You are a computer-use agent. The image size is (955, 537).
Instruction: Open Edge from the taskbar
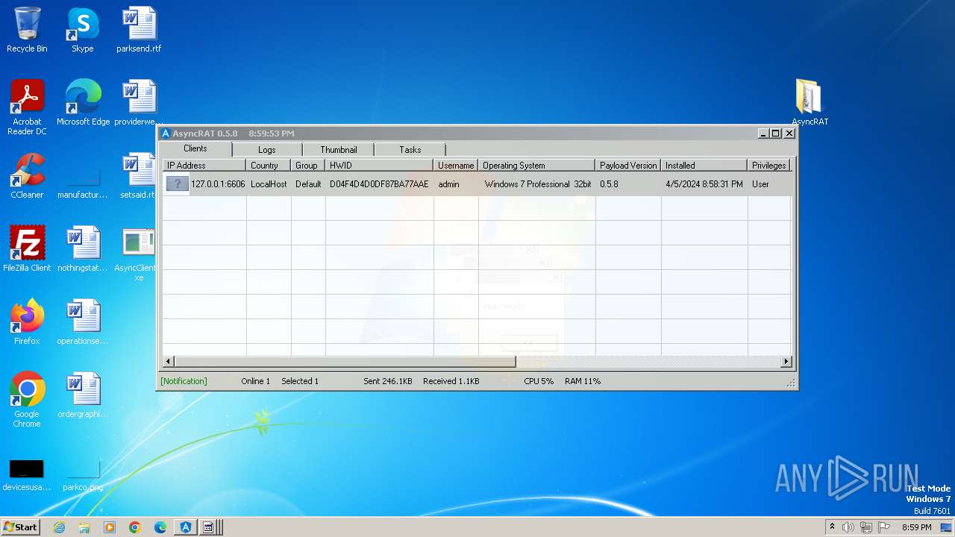pyautogui.click(x=160, y=527)
